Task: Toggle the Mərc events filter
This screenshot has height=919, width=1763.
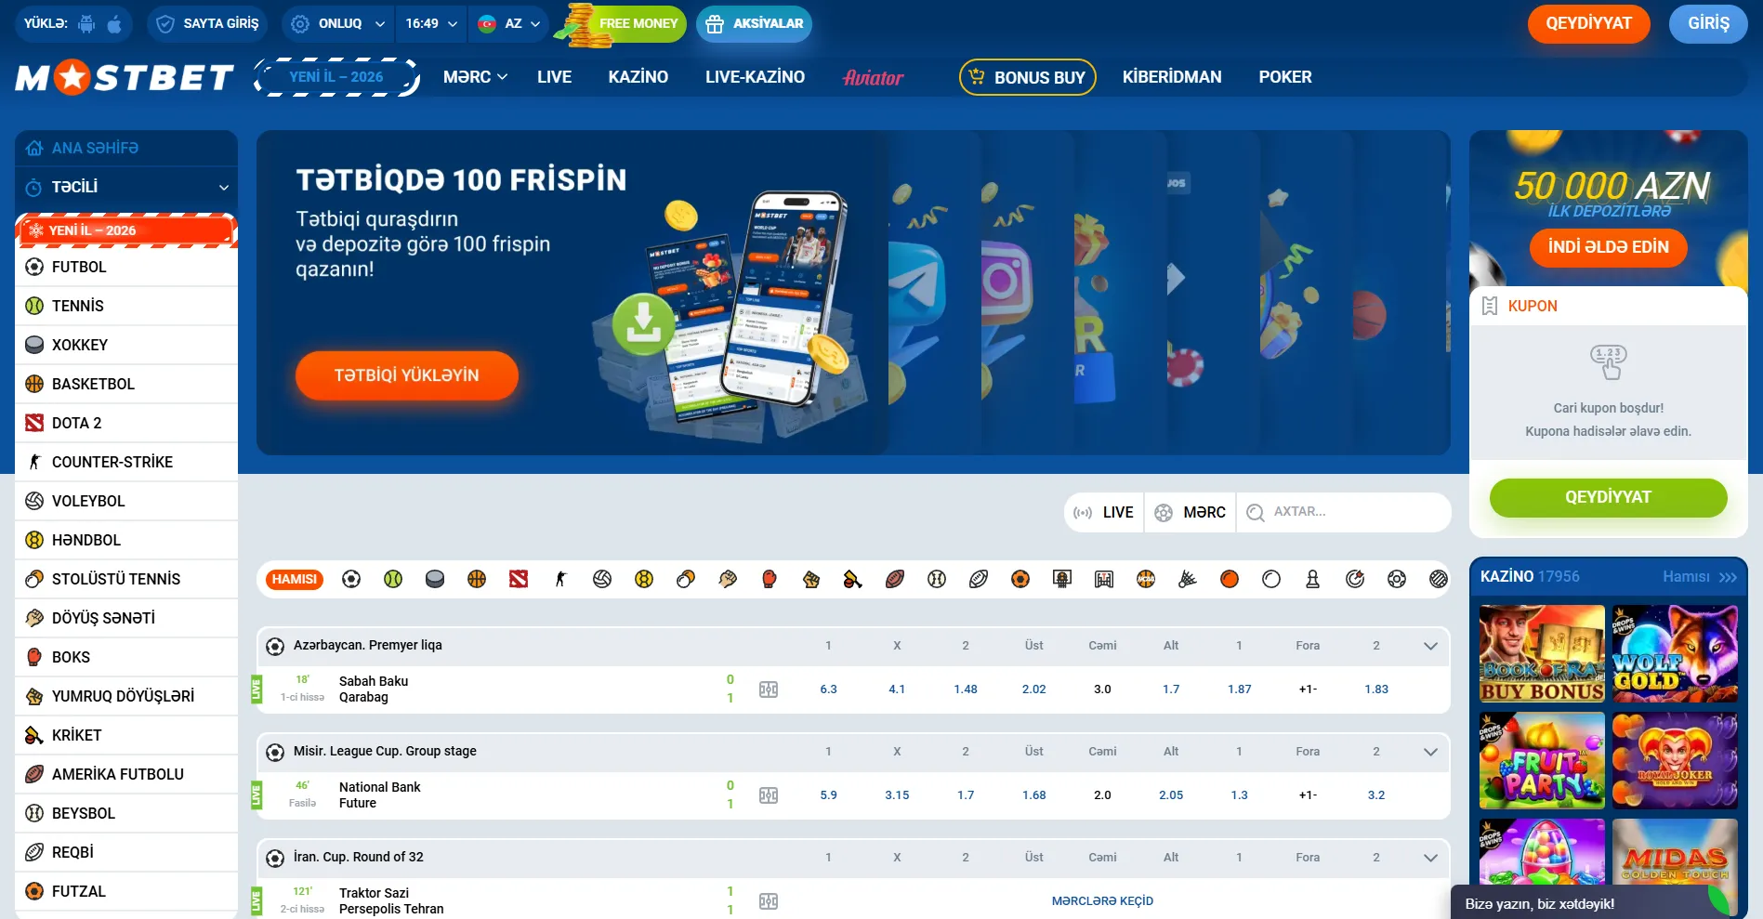Action: tap(1191, 512)
